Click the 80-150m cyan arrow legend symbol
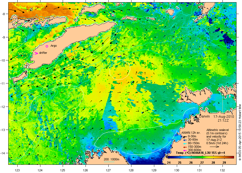The width and height of the screenshot is (242, 173). point(185,143)
